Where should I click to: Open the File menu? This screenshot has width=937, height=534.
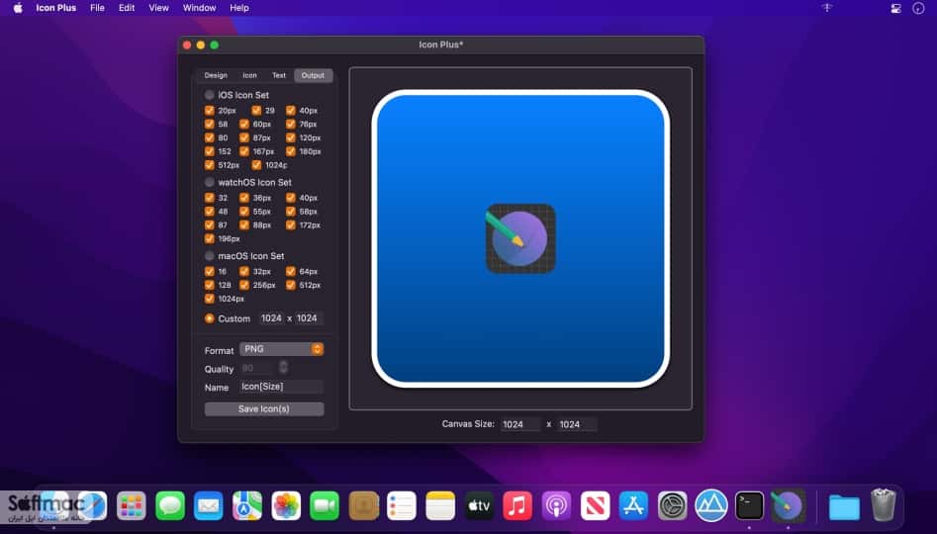tap(97, 8)
